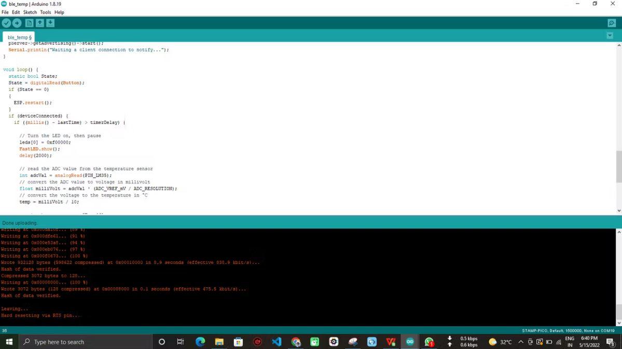Image resolution: width=622 pixels, height=349 pixels.
Task: Click the 'if (deviceConnected) {' code line
Action: (x=38, y=116)
